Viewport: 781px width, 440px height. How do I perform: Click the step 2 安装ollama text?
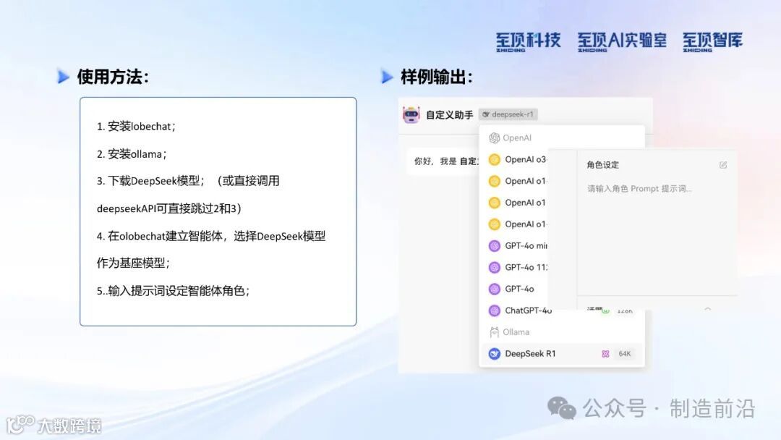(x=132, y=154)
